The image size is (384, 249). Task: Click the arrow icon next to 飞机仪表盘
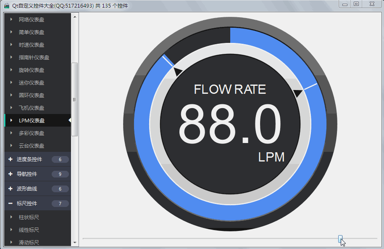pyautogui.click(x=11, y=108)
